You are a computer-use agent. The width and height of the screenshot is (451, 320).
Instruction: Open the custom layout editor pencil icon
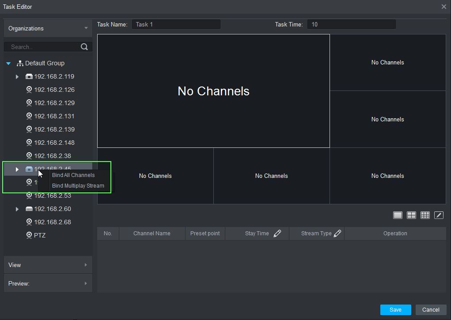point(439,215)
